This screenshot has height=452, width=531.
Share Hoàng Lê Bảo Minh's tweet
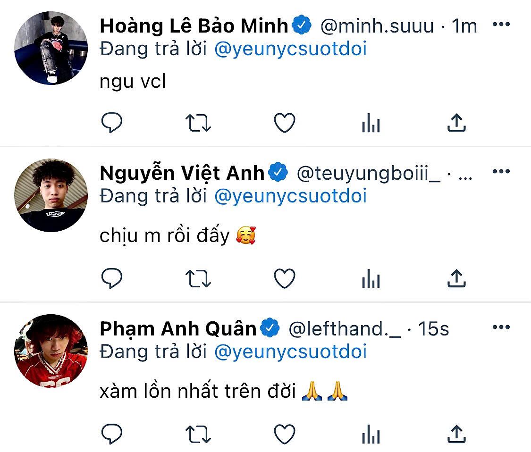click(x=456, y=123)
